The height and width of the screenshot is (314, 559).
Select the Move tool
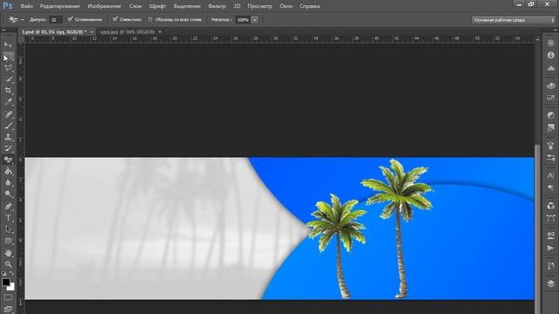point(8,44)
